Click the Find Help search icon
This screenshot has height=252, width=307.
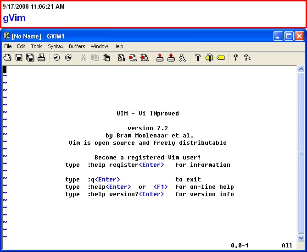[247, 58]
